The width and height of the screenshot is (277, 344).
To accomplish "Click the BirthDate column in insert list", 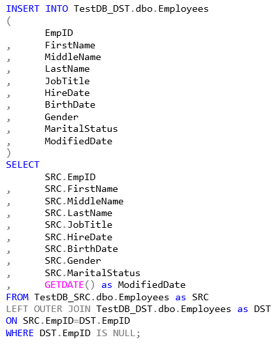I will 70,104.
